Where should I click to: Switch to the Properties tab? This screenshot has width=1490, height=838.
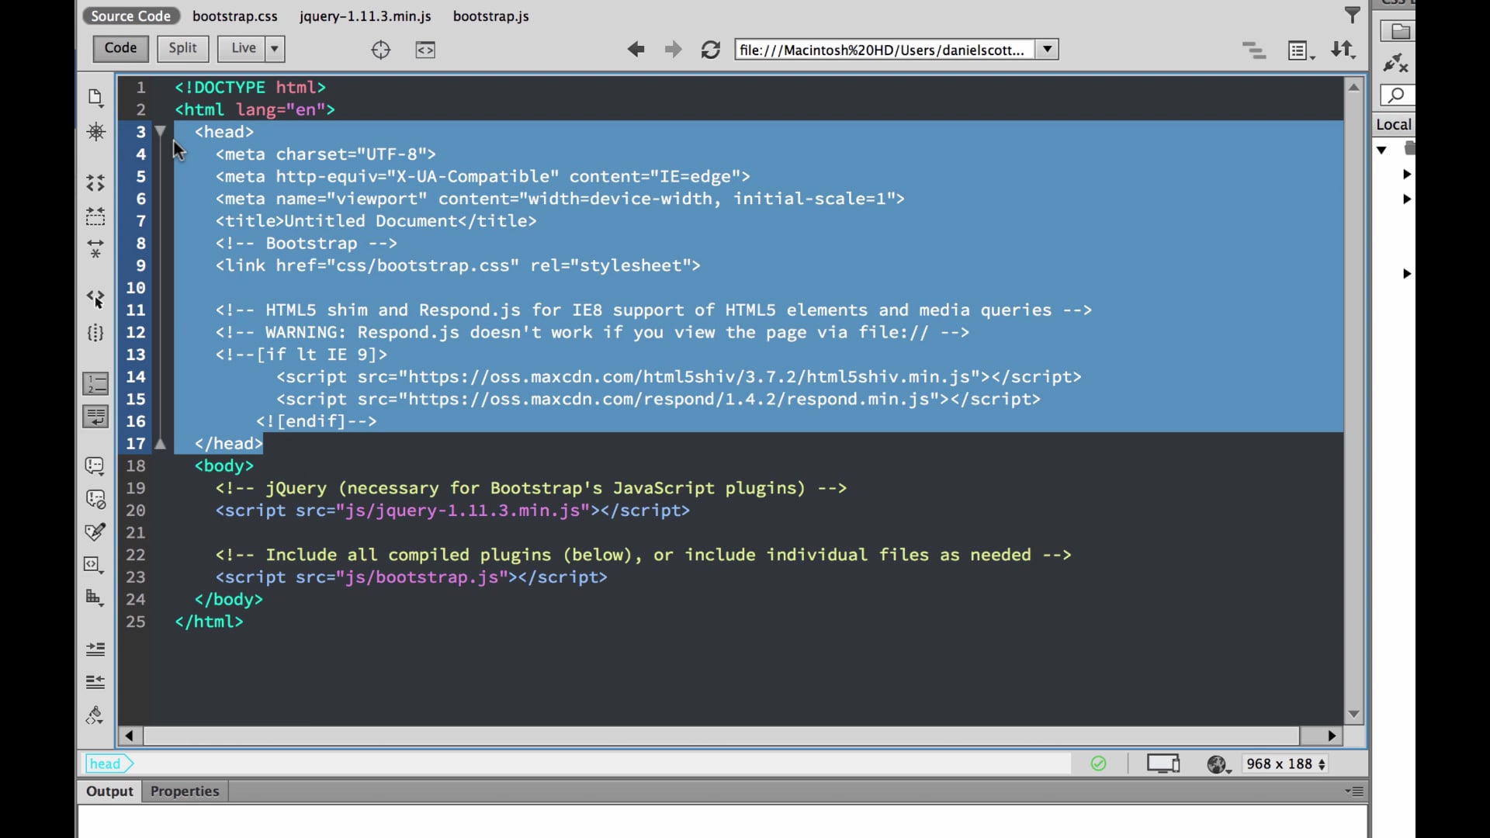tap(185, 791)
